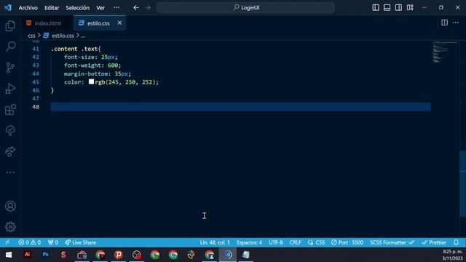Toggle the bottom panel layout icon
This screenshot has height=262, width=466.
(x=387, y=7)
